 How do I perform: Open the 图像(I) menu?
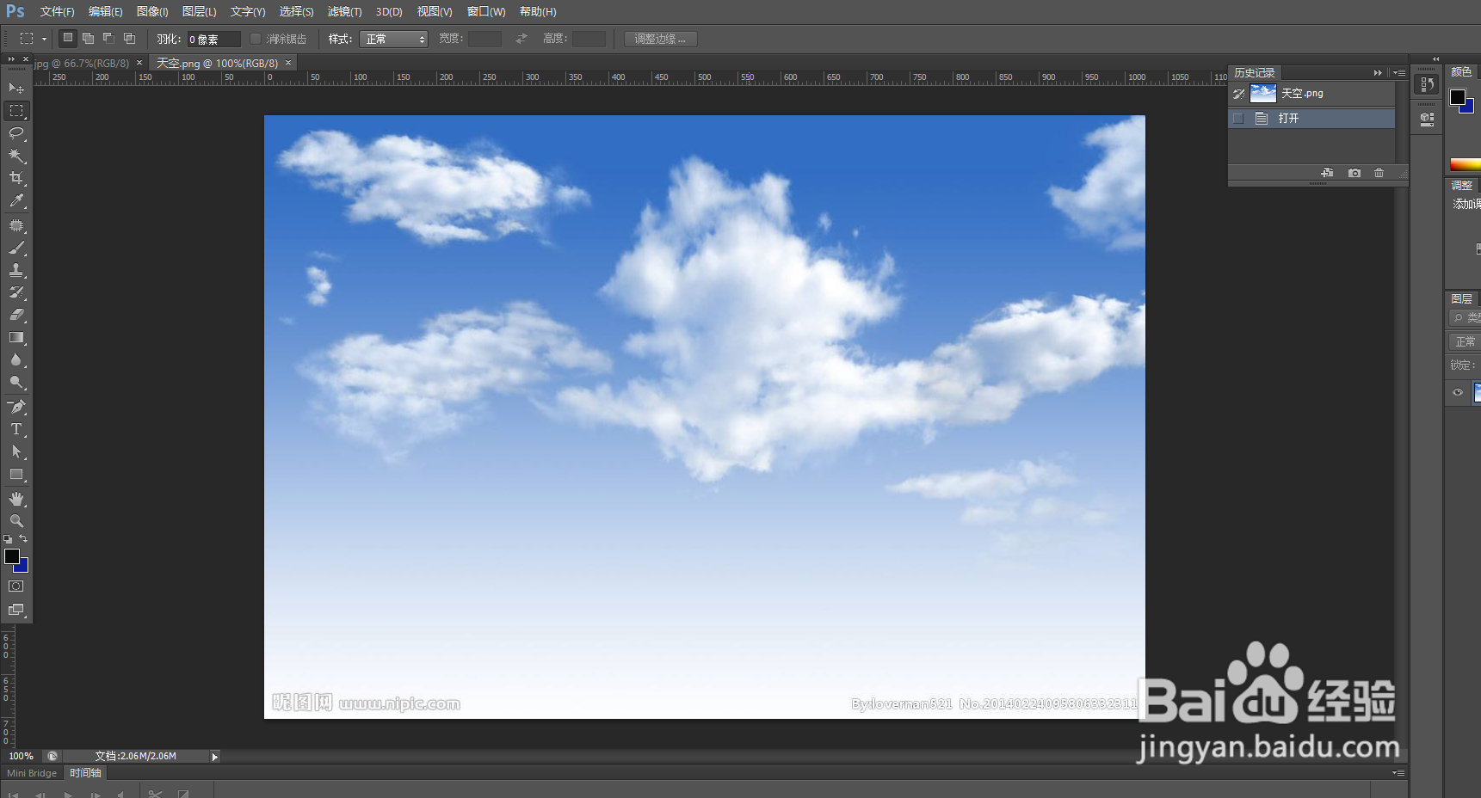coord(152,12)
